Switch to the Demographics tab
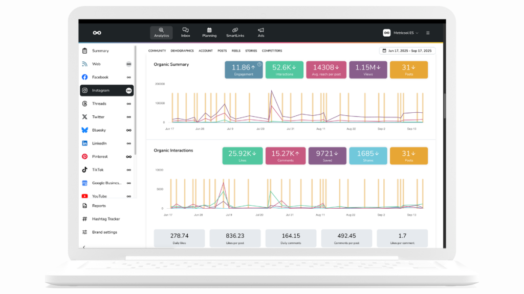The image size is (524, 294). point(182,51)
